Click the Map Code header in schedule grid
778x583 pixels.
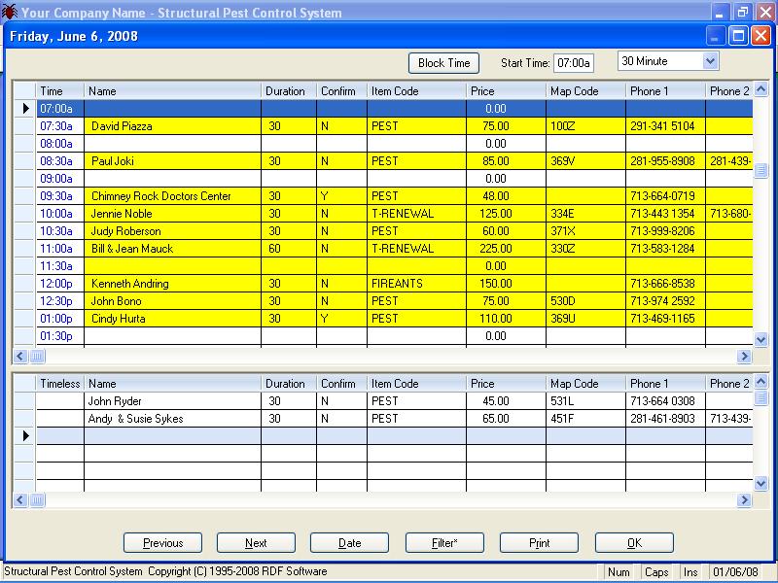pyautogui.click(x=586, y=91)
